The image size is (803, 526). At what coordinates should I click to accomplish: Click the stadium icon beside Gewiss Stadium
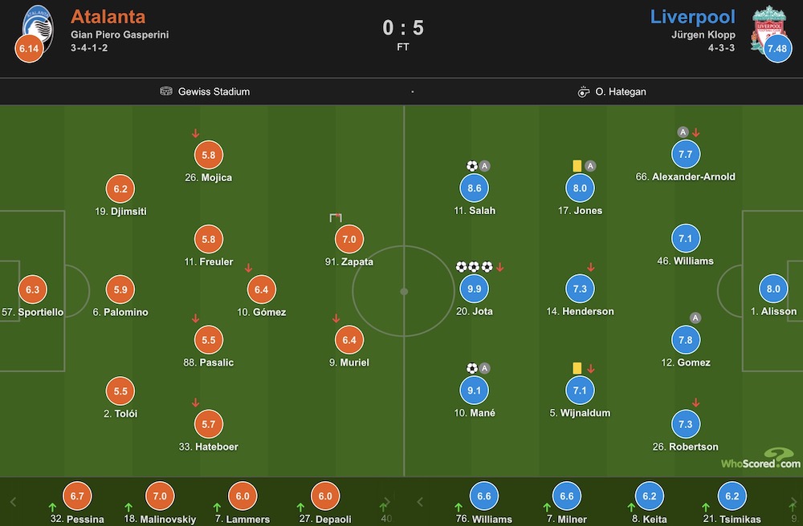166,91
